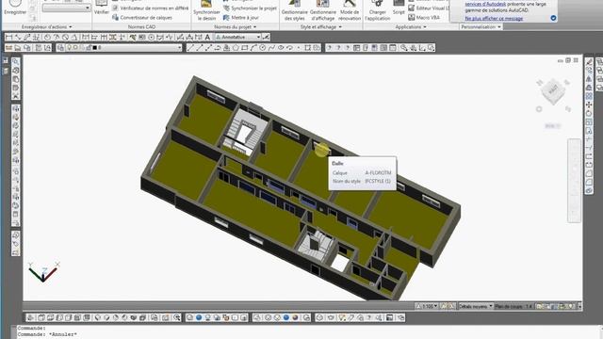This screenshot has width=603, height=339.
Task: Click the Enregistrer action recorder button
Action: point(15,8)
